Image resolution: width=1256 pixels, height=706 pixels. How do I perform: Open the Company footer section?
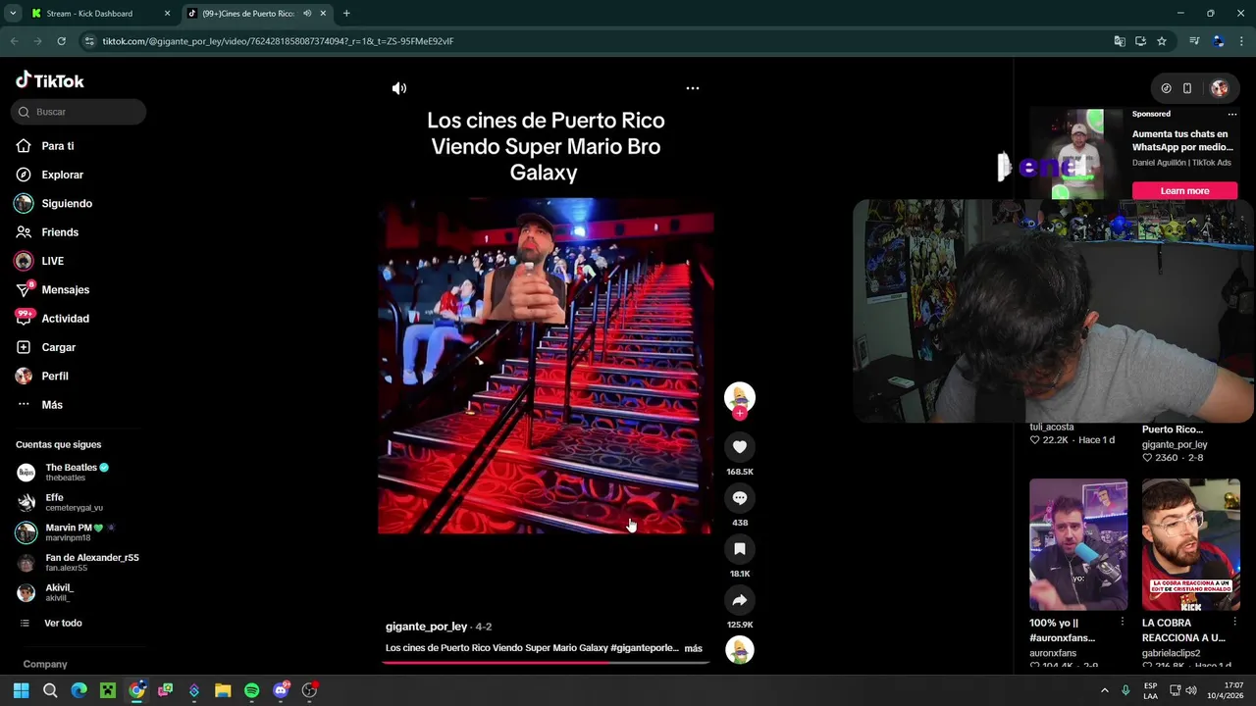45,664
